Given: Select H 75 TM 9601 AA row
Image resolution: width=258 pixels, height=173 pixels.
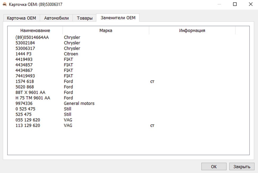Looking at the screenshot, I should 33,98.
